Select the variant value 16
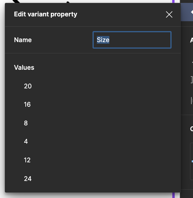The width and height of the screenshot is (193, 198). (27, 104)
